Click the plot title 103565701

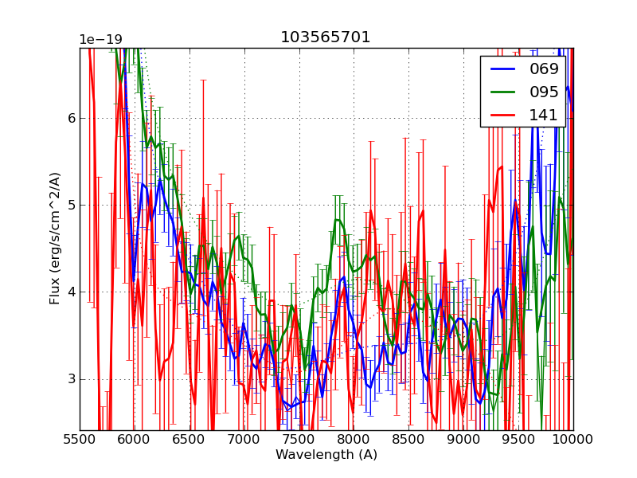coord(326,37)
